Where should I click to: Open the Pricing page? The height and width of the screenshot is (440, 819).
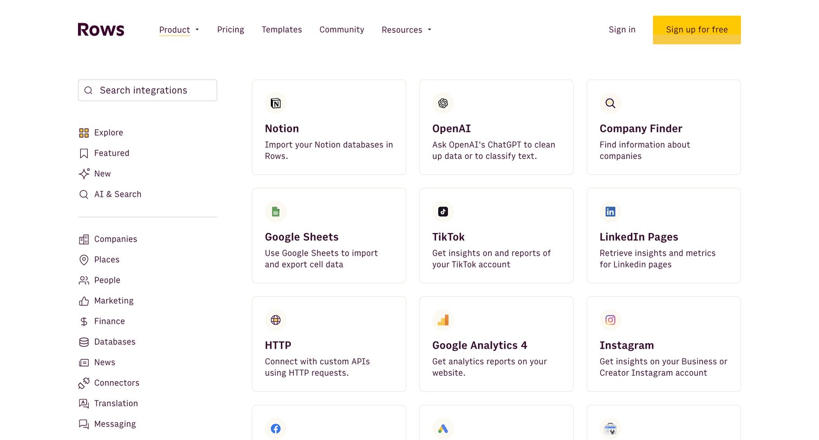231,30
